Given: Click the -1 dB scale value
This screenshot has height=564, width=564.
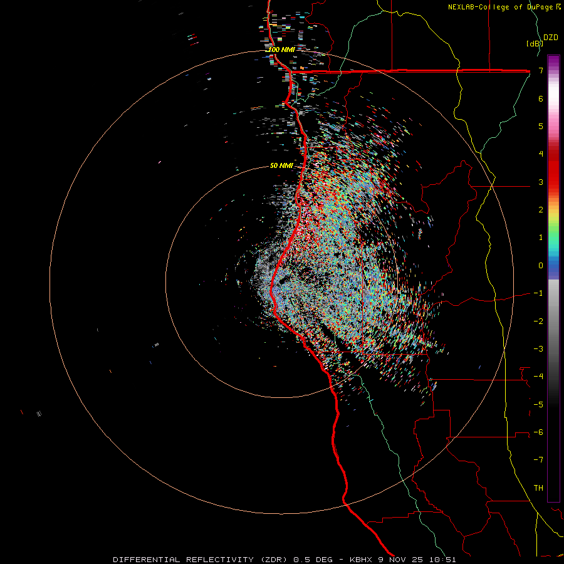Looking at the screenshot, I should [538, 293].
